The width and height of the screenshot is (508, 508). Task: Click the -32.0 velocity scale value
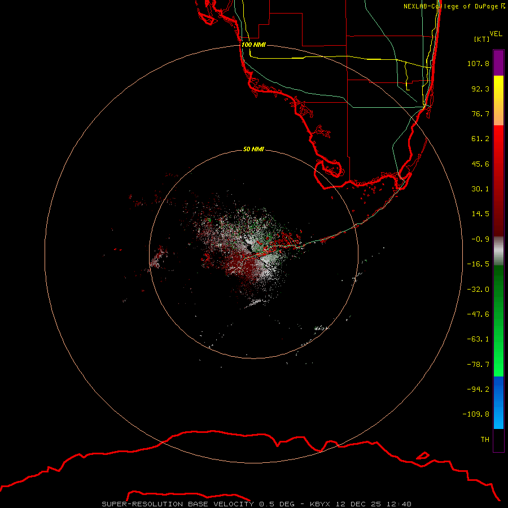[478, 290]
